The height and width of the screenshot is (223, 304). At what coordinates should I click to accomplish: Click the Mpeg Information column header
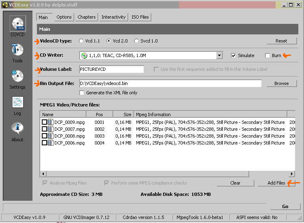click(210, 115)
